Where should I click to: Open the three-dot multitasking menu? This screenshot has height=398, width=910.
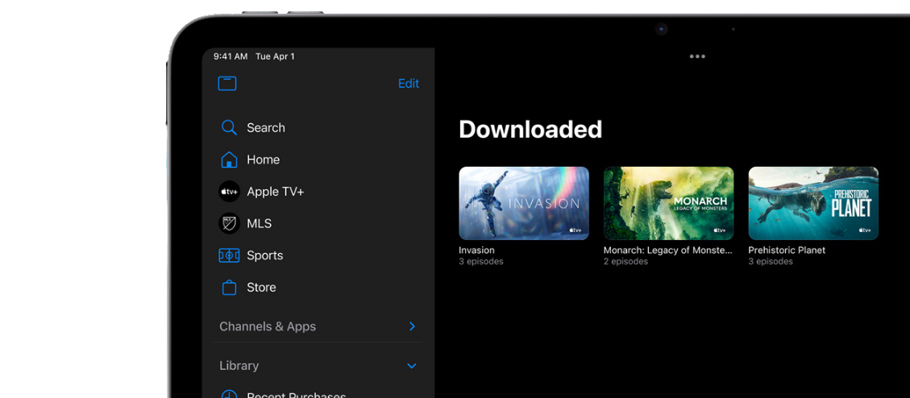697,56
